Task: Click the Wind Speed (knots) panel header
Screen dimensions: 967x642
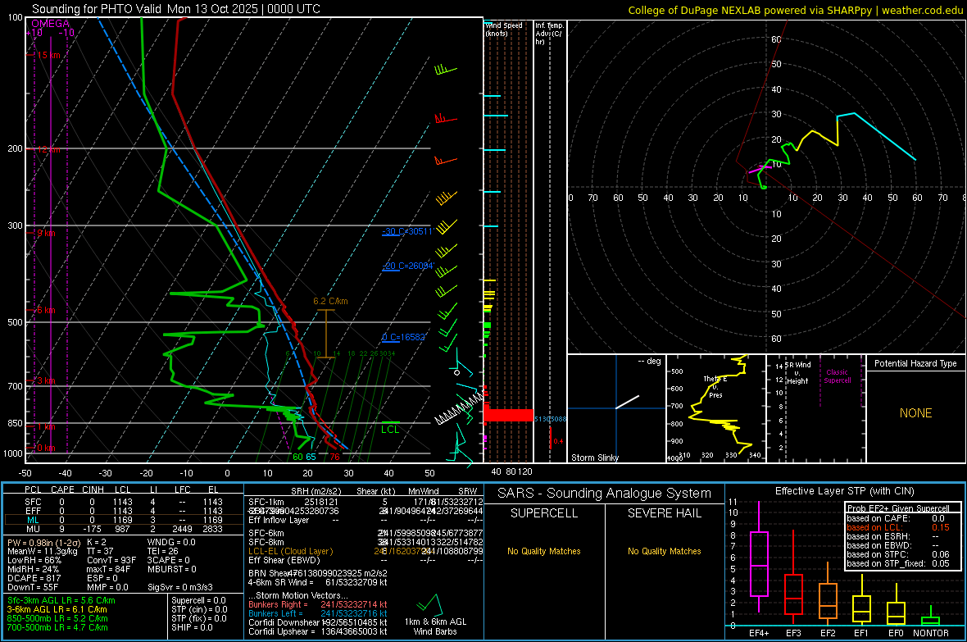Action: (505, 29)
